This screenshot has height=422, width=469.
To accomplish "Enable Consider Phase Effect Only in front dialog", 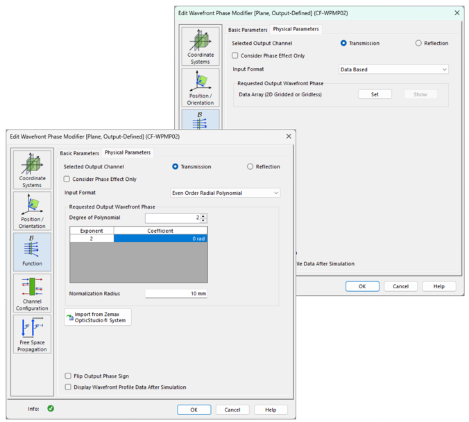I will [67, 179].
